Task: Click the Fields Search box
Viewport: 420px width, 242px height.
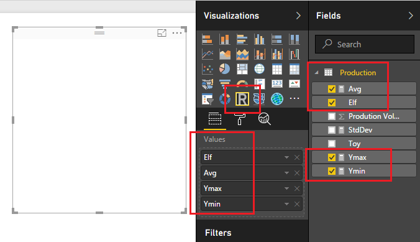Action: 365,44
